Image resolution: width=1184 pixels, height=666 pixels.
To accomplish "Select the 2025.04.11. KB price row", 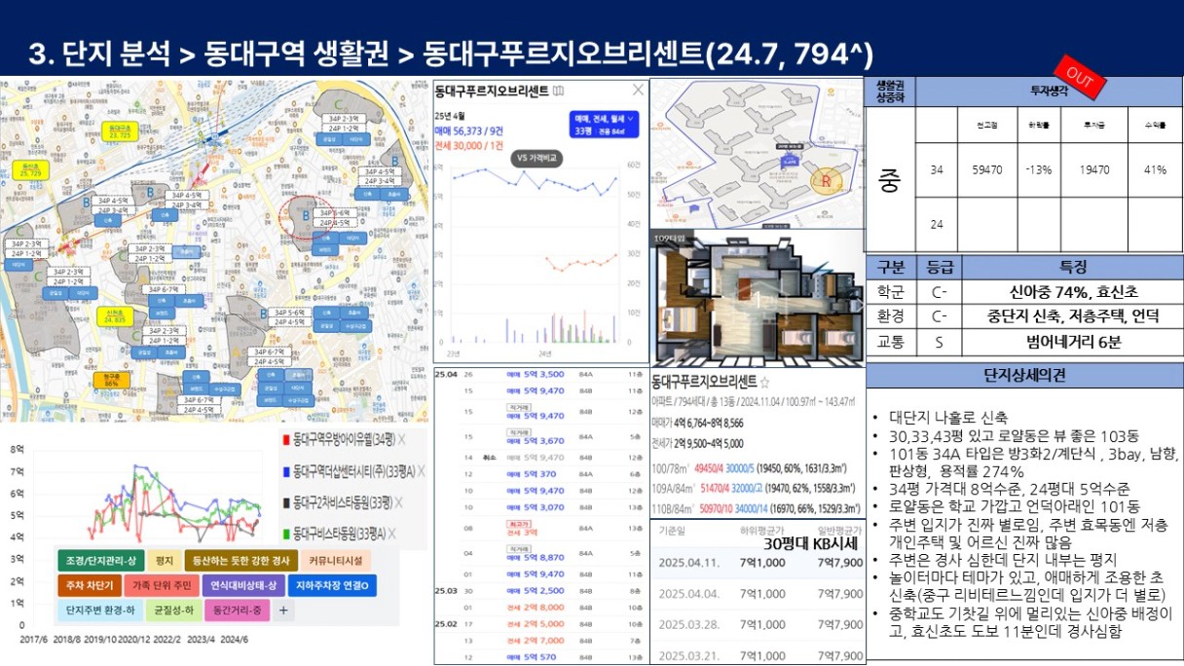I will coord(757,563).
